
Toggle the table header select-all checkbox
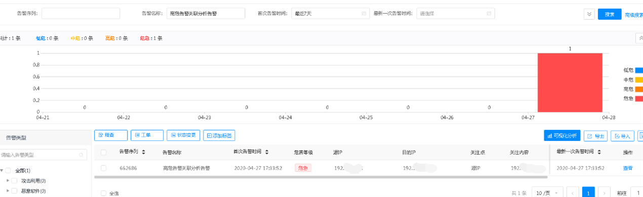pos(104,152)
